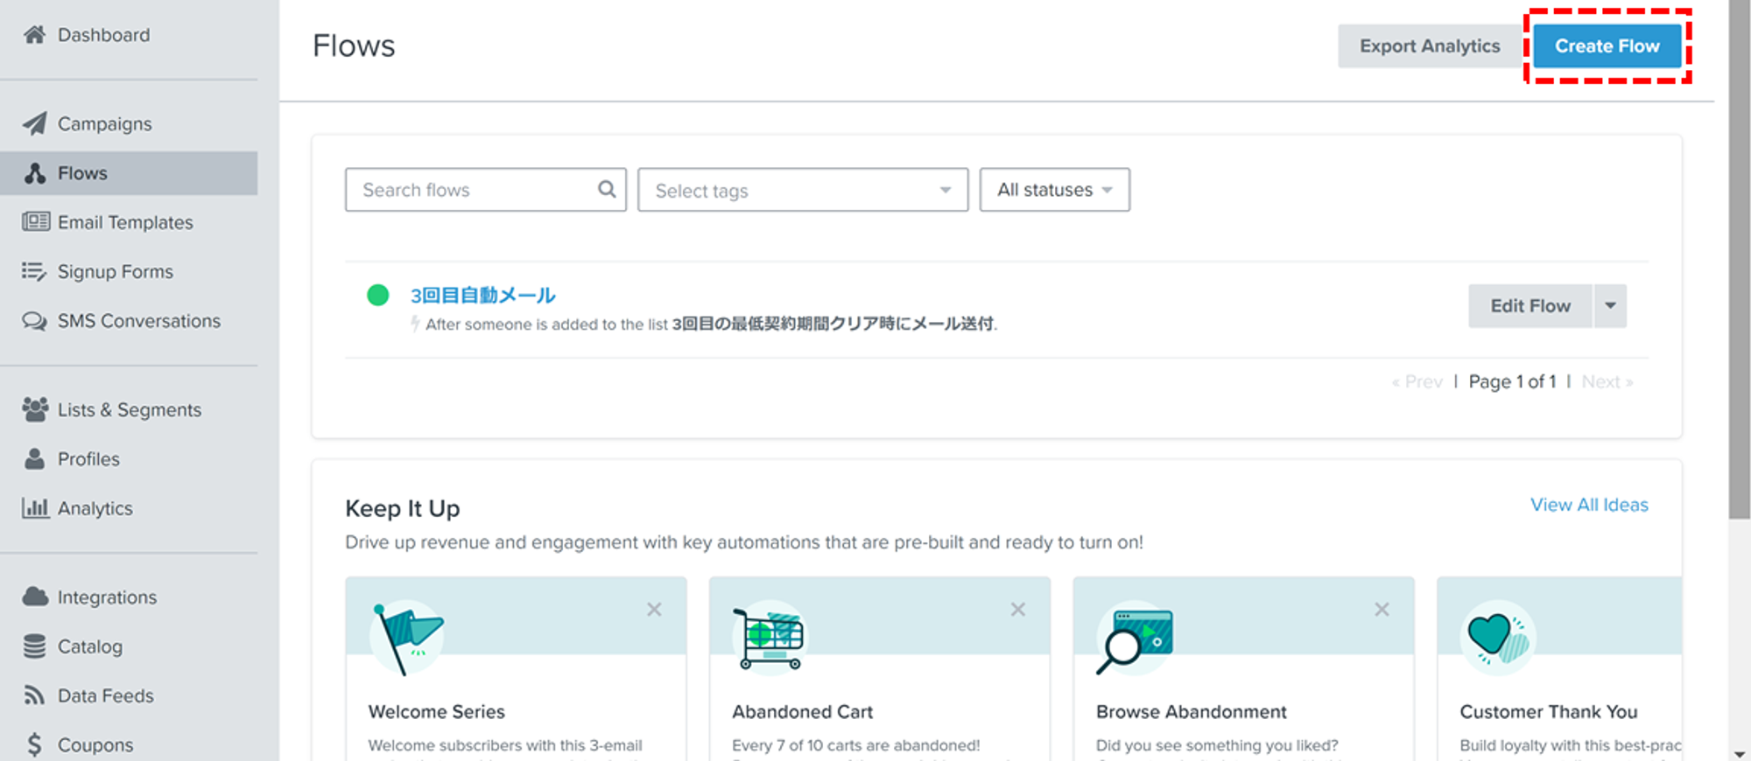The image size is (1751, 761).
Task: Click the SMS Conversations chat icon
Action: click(x=35, y=321)
